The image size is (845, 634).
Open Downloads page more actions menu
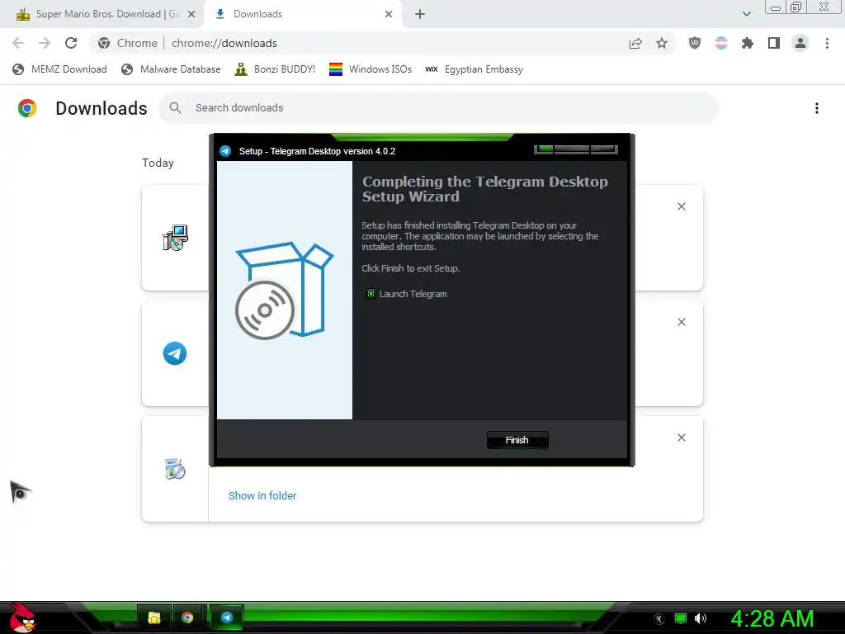pyautogui.click(x=817, y=108)
